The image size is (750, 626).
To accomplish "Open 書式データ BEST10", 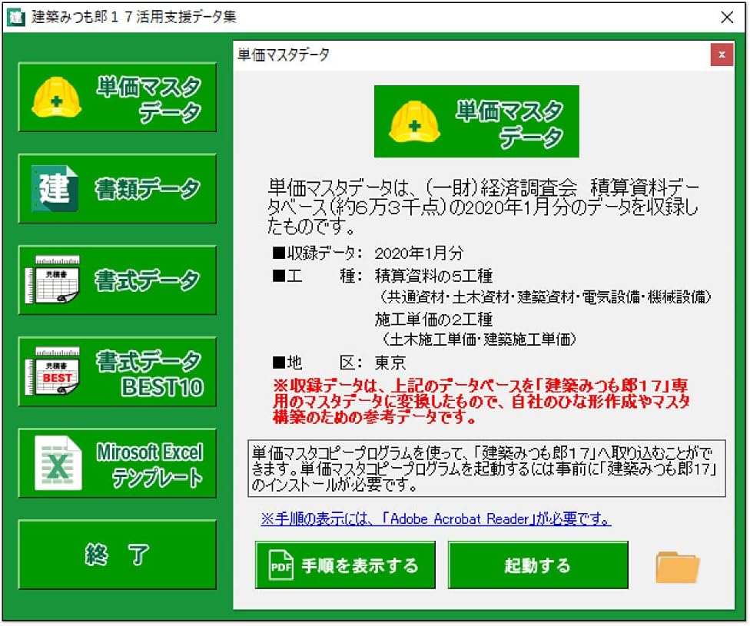I will coord(117,372).
